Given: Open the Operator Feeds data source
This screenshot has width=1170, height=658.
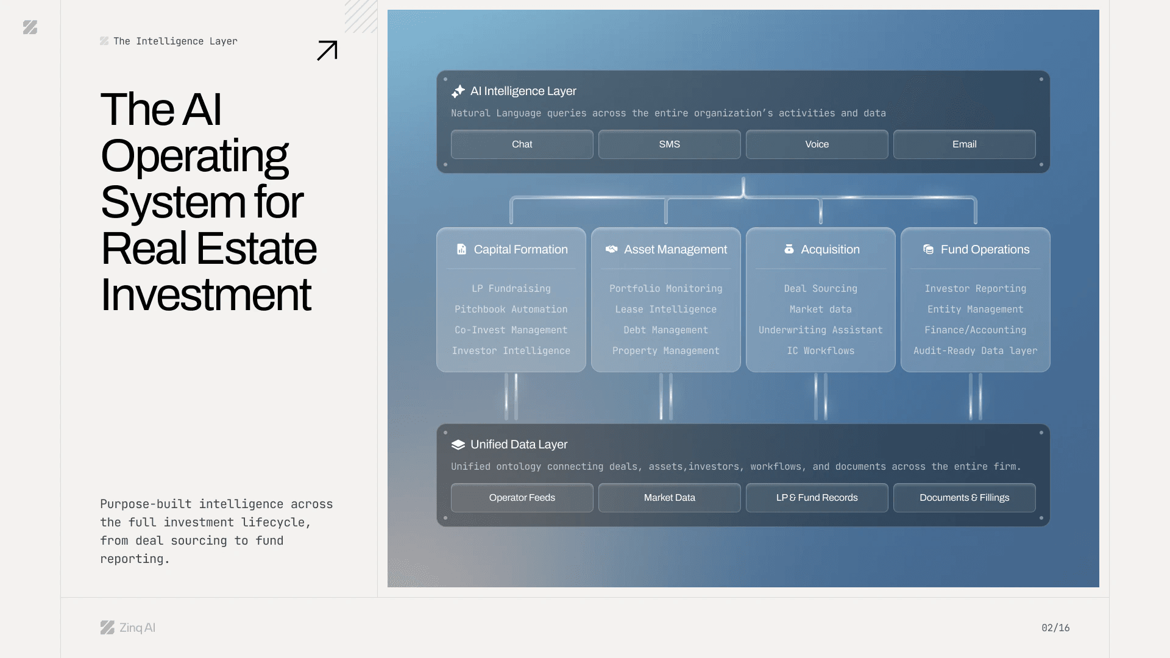Looking at the screenshot, I should click(x=522, y=498).
